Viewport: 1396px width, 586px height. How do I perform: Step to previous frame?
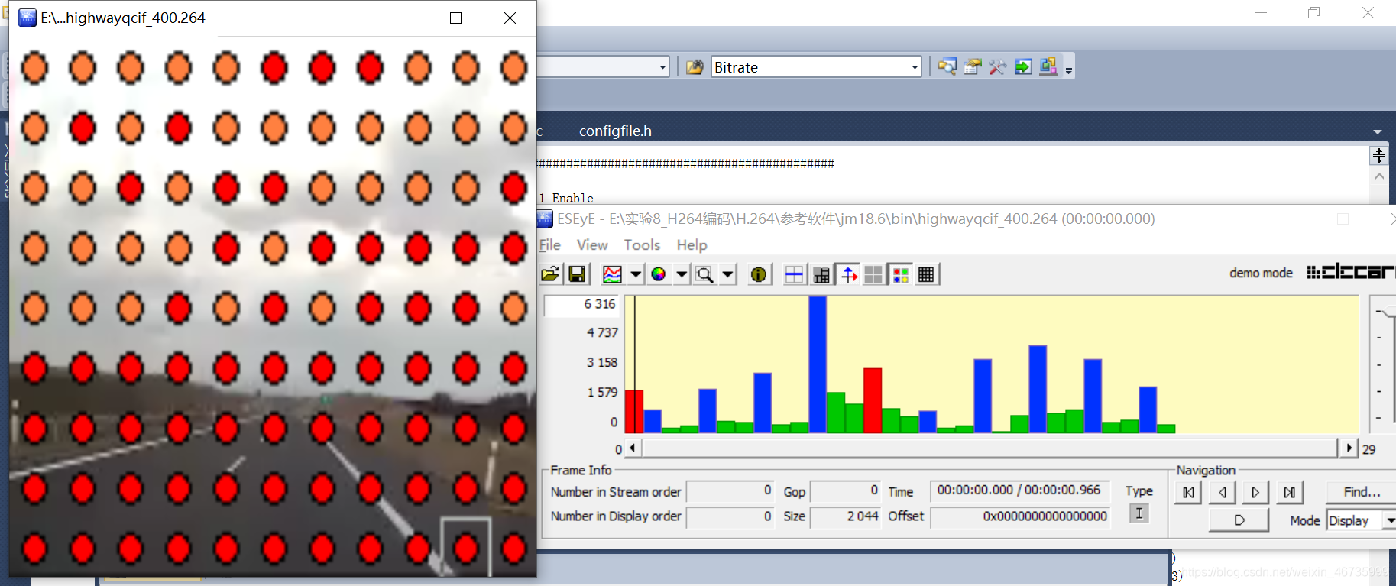tap(1223, 493)
